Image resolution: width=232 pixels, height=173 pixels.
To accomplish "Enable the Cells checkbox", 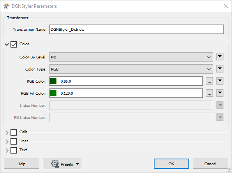I will (x=14, y=132).
